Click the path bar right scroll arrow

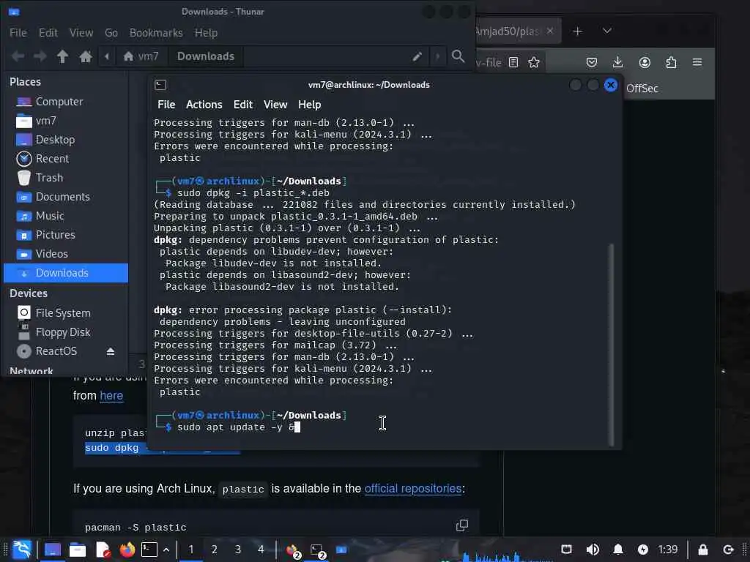tap(437, 56)
